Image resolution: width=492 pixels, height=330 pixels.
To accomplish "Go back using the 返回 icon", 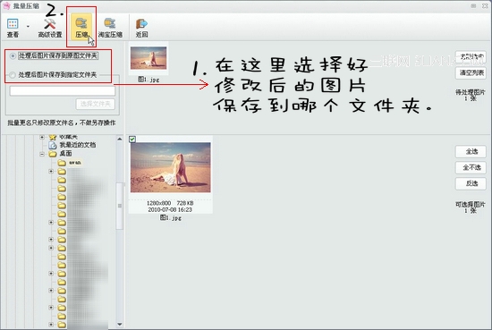I will click(141, 28).
